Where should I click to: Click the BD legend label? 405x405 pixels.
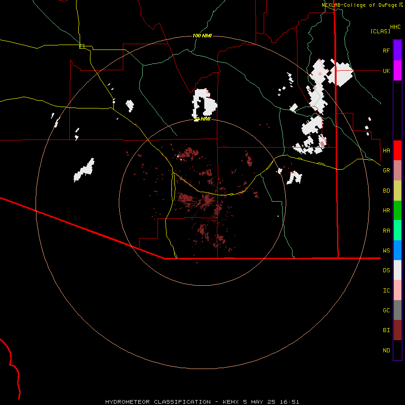pos(386,190)
